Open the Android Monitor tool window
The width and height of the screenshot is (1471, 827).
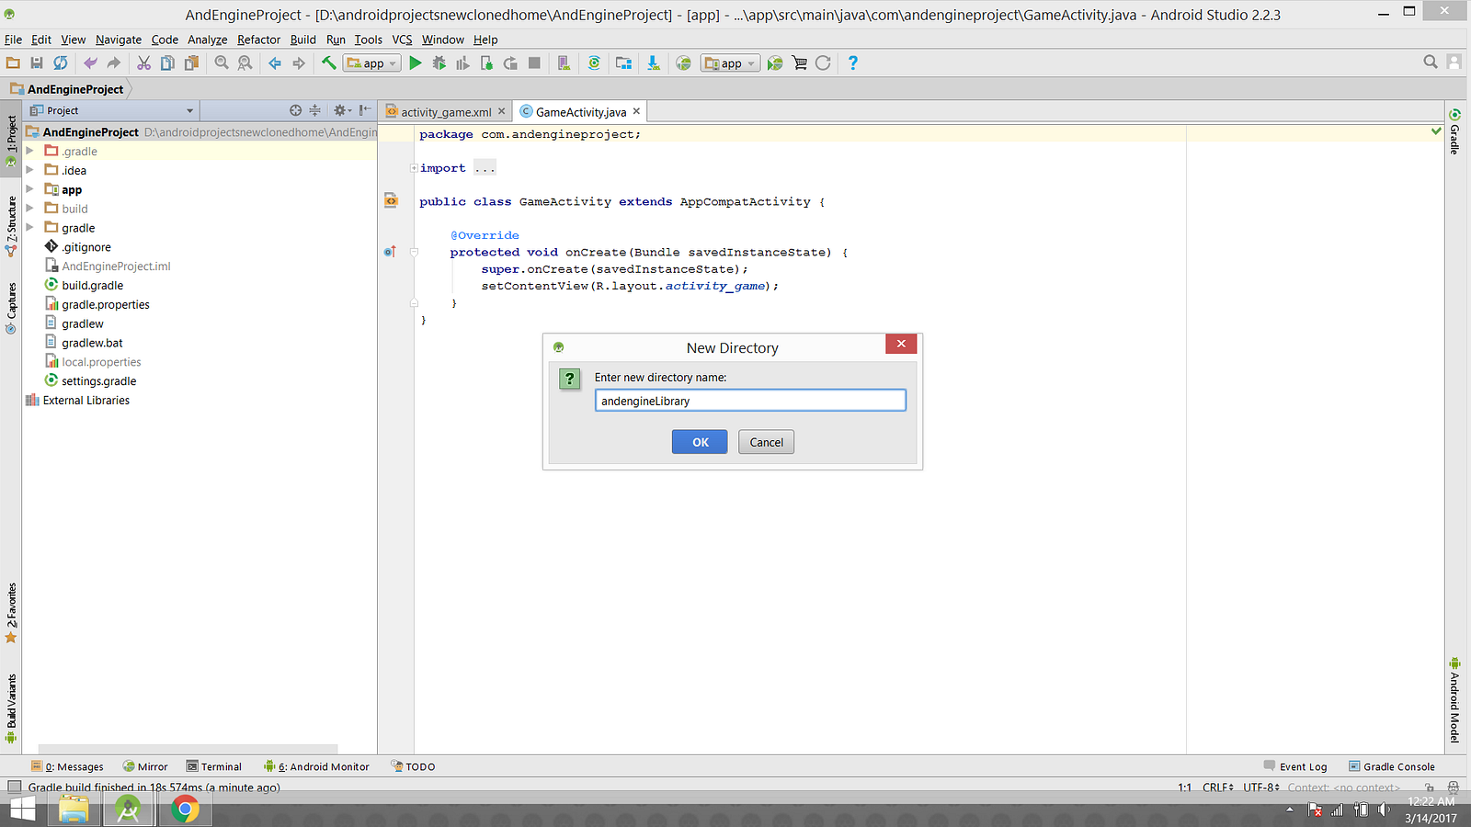[316, 766]
